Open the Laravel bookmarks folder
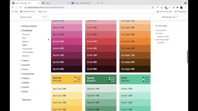Image resolution: width=198 pixels, height=111 pixels. 43,12
